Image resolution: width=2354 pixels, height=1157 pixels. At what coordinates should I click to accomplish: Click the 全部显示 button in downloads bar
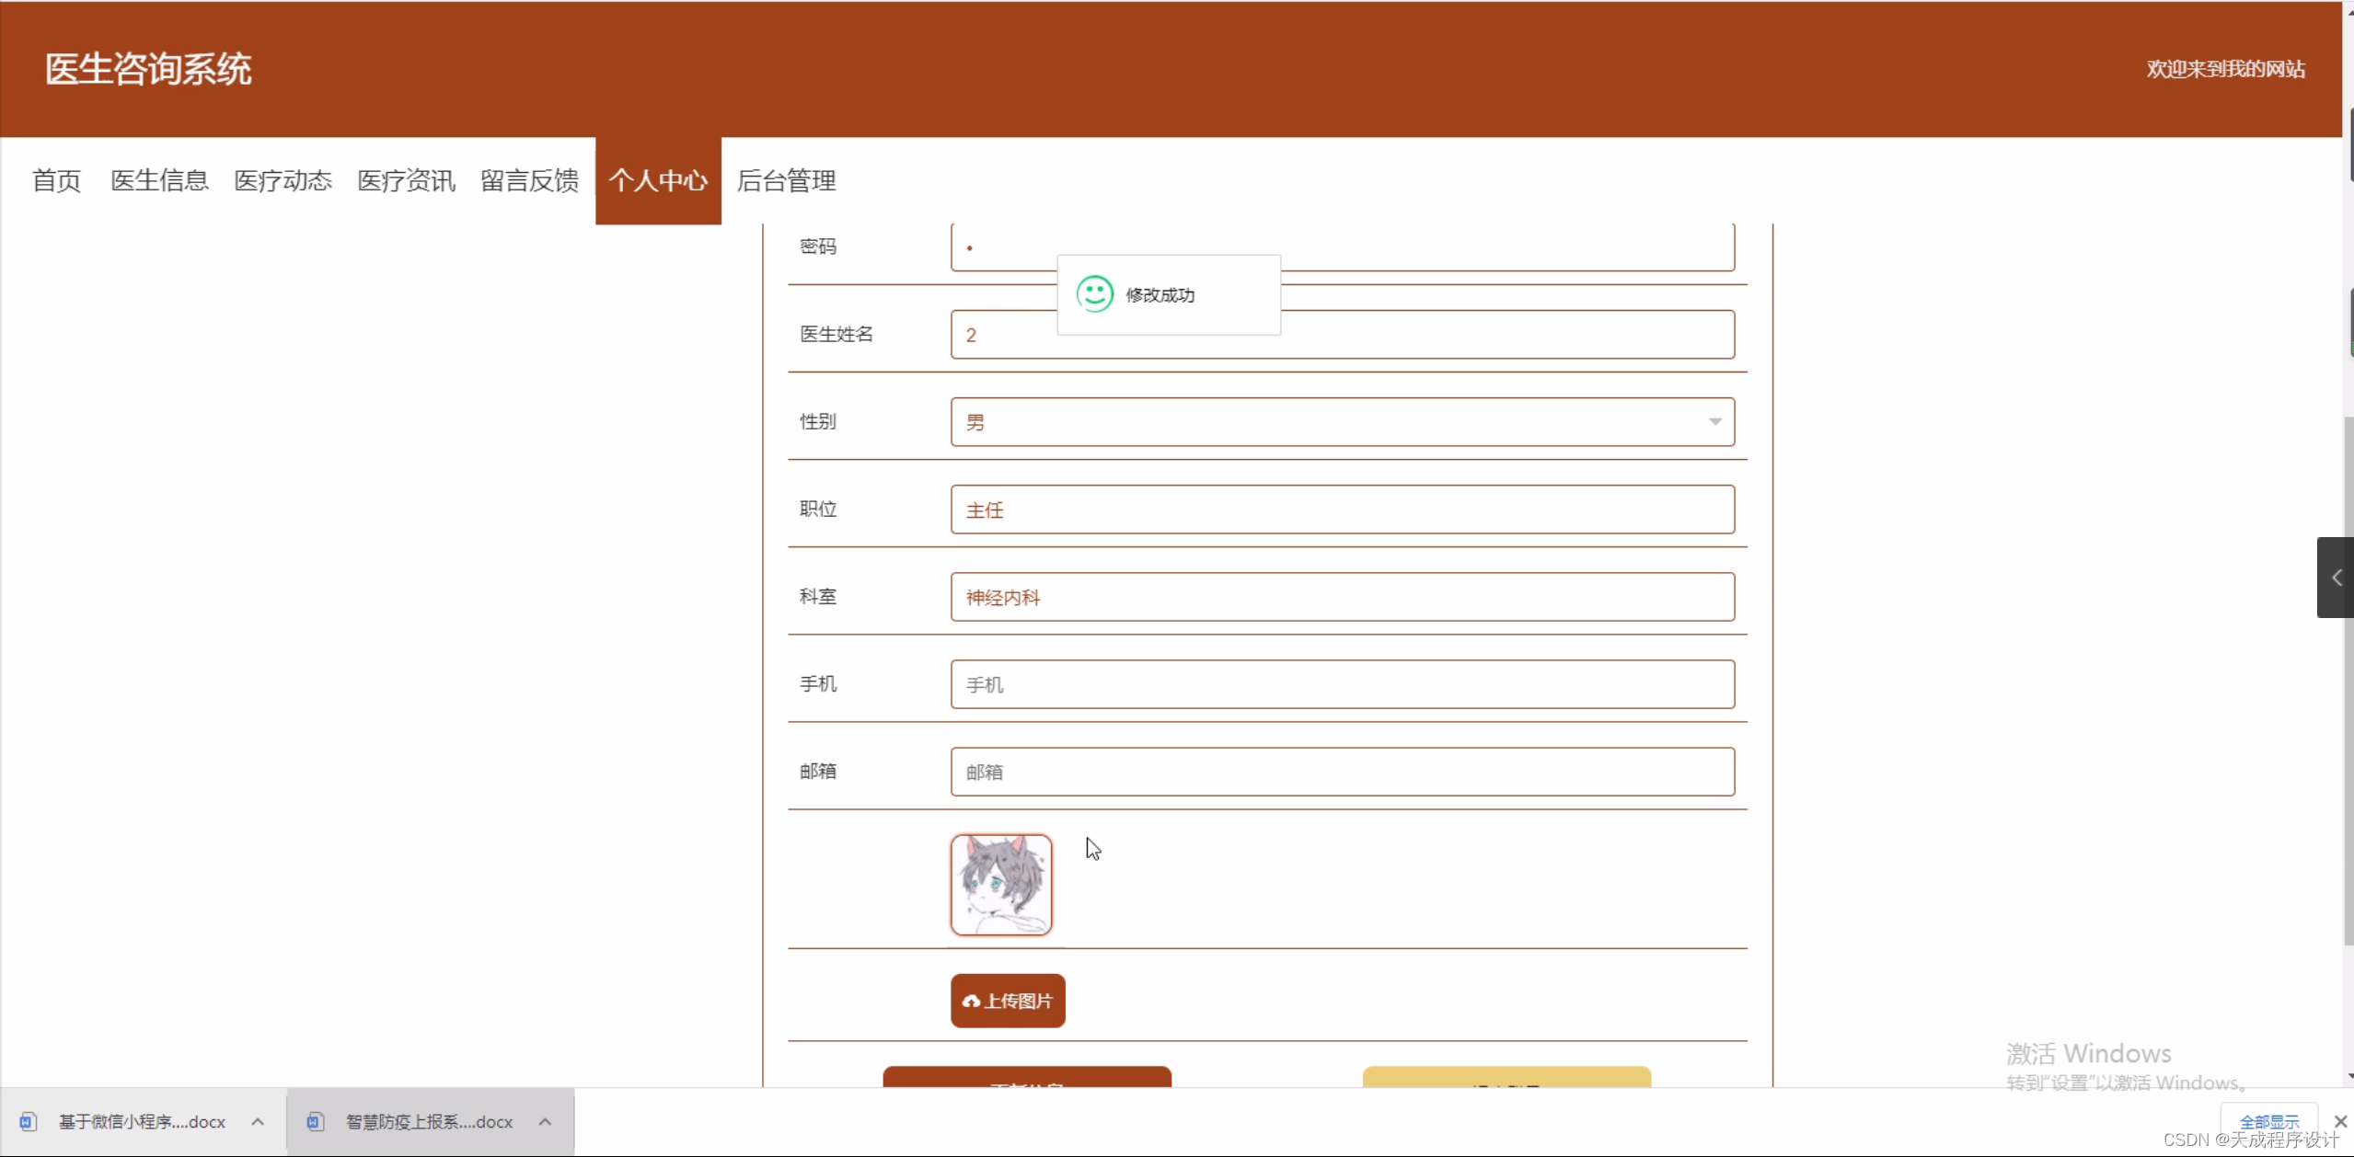(x=2268, y=1121)
